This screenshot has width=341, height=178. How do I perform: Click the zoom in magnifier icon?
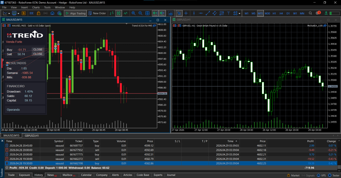133,13
